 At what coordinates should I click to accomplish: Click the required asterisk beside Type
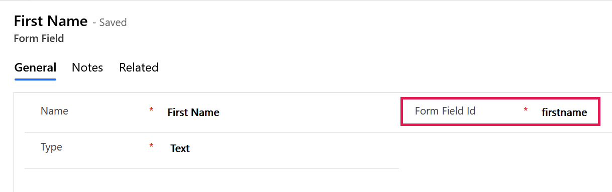click(x=151, y=146)
